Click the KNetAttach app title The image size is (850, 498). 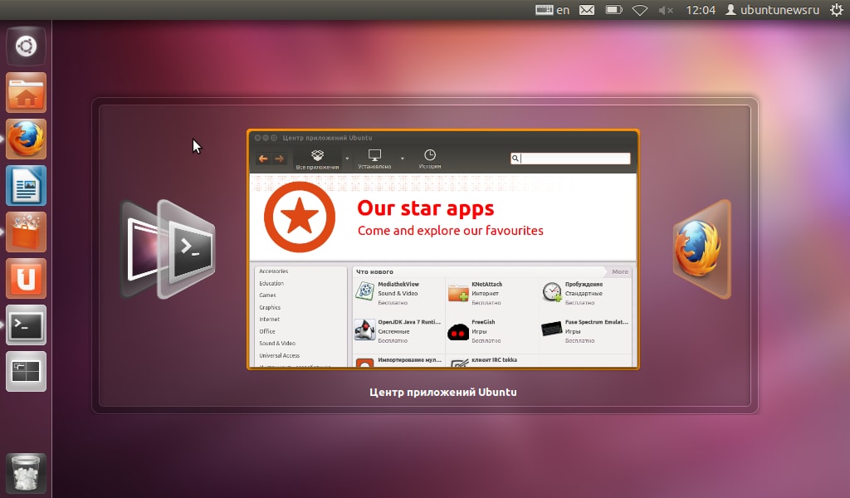click(486, 284)
